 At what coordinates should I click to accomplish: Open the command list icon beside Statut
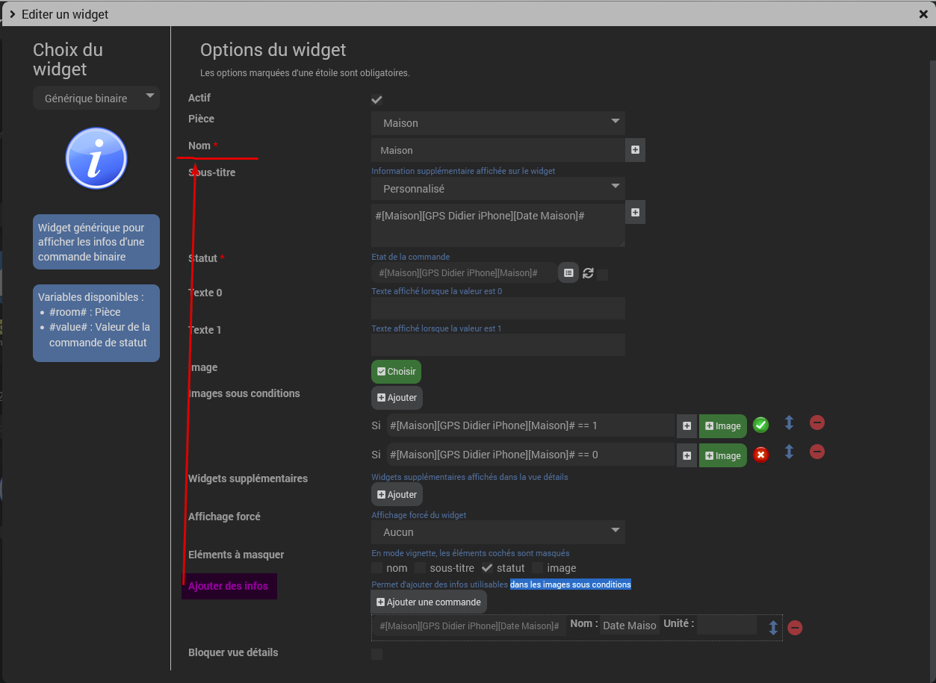pyautogui.click(x=568, y=273)
